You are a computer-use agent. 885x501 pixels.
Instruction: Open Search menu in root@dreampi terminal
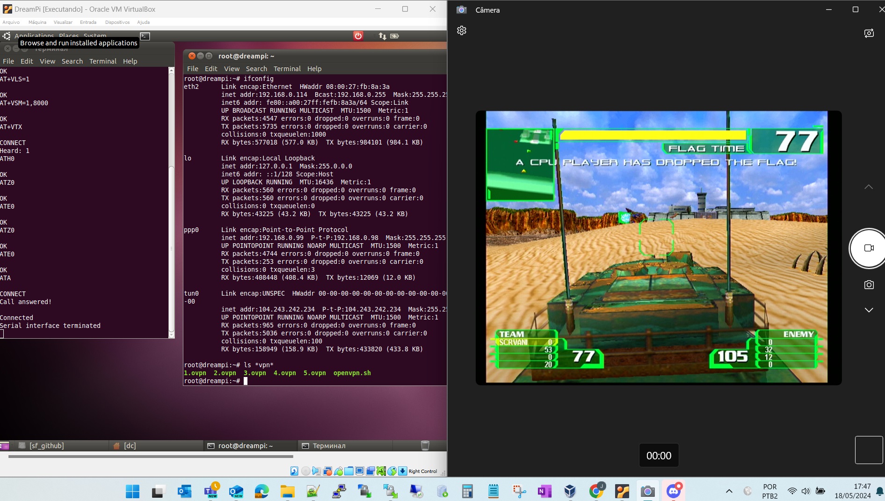point(256,69)
